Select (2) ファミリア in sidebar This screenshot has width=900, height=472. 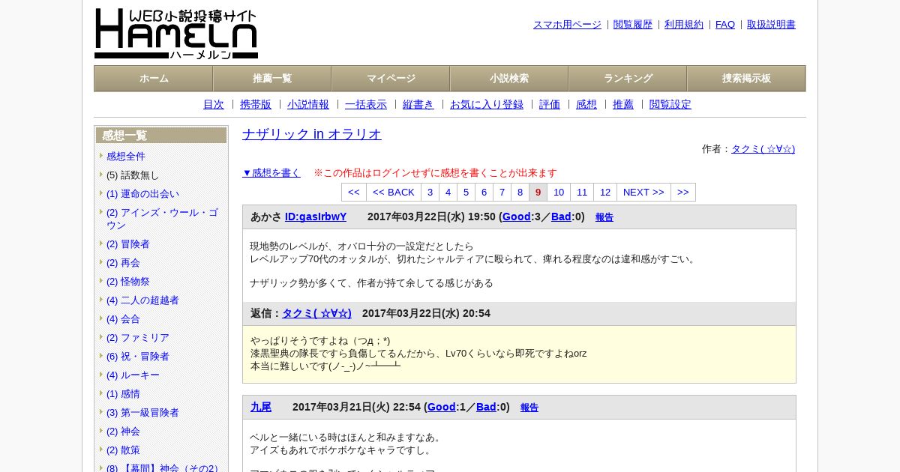click(138, 338)
